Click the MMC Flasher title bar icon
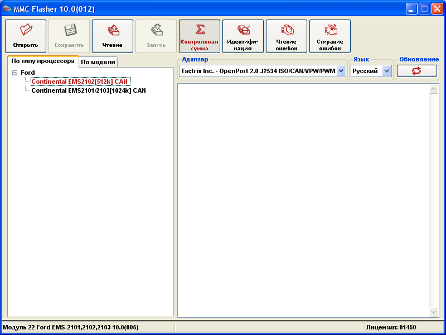This screenshot has width=446, height=335. coord(7,9)
